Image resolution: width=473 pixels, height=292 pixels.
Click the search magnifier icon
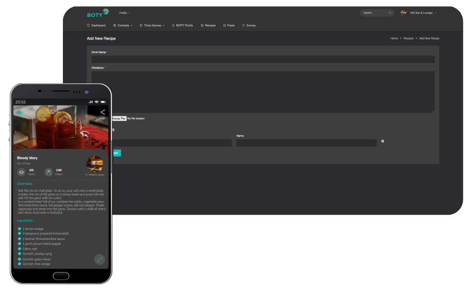390,13
